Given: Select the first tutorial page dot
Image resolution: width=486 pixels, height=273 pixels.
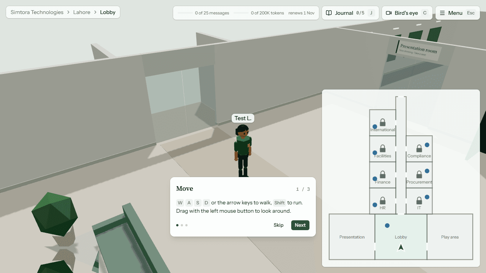Looking at the screenshot, I should coord(177,225).
